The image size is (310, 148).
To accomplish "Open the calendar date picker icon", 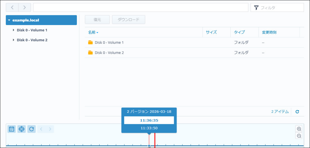I will [12, 129].
